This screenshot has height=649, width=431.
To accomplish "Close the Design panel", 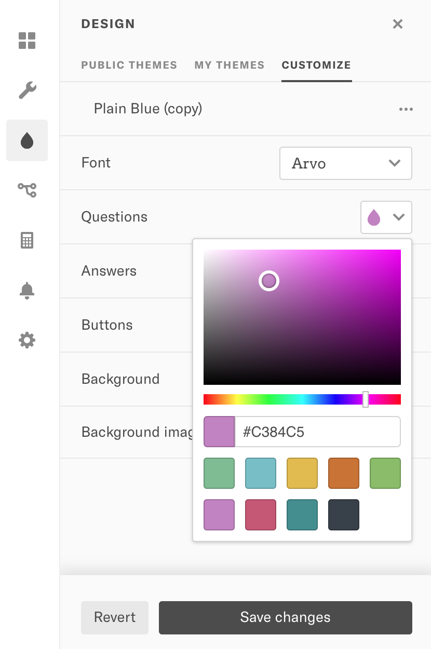I will 398,24.
